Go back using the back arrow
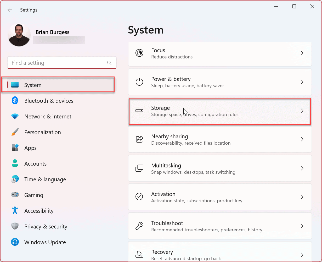The width and height of the screenshot is (322, 262). (x=10, y=10)
